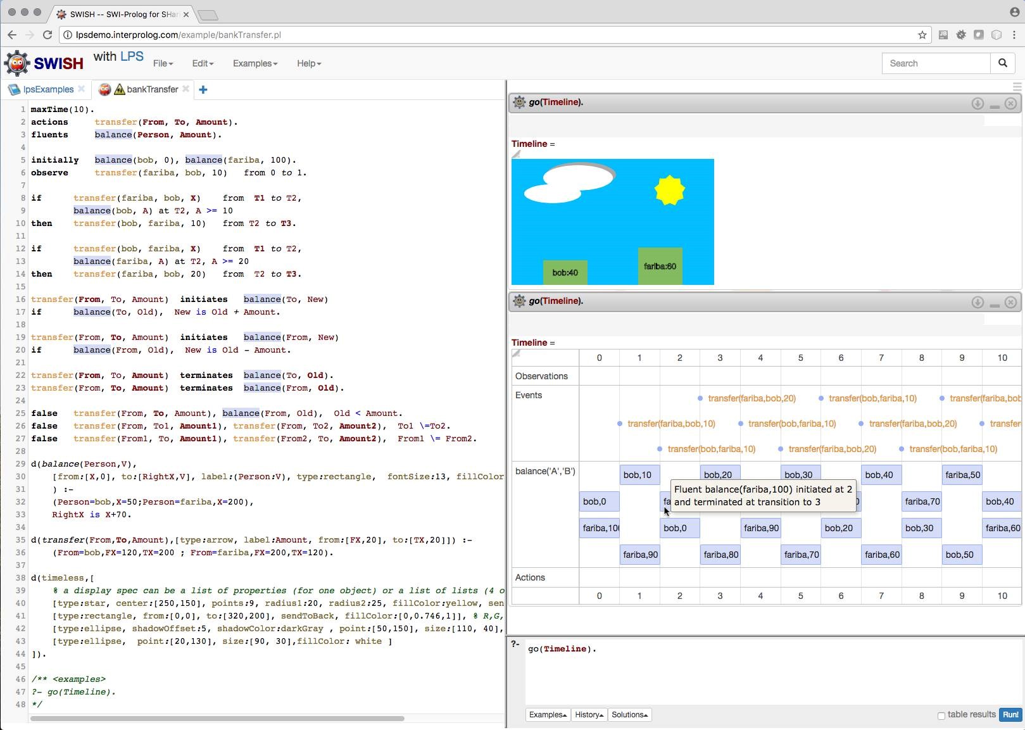Screen dimensions: 1025x730
Task: Switch to the lpsExamples tab
Action: pos(47,89)
